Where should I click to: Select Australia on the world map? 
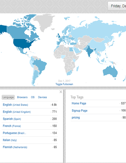(x=110, y=72)
